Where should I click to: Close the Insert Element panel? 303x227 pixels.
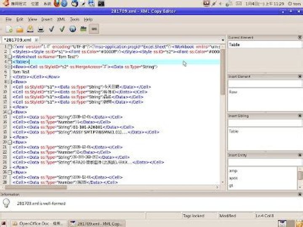tap(300, 77)
